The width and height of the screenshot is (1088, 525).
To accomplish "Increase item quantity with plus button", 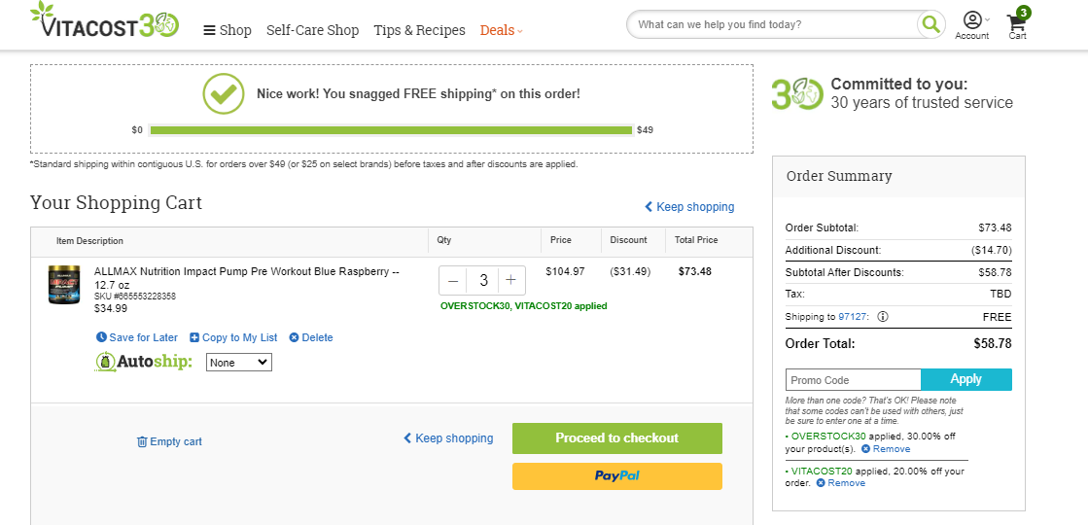I will (x=511, y=280).
